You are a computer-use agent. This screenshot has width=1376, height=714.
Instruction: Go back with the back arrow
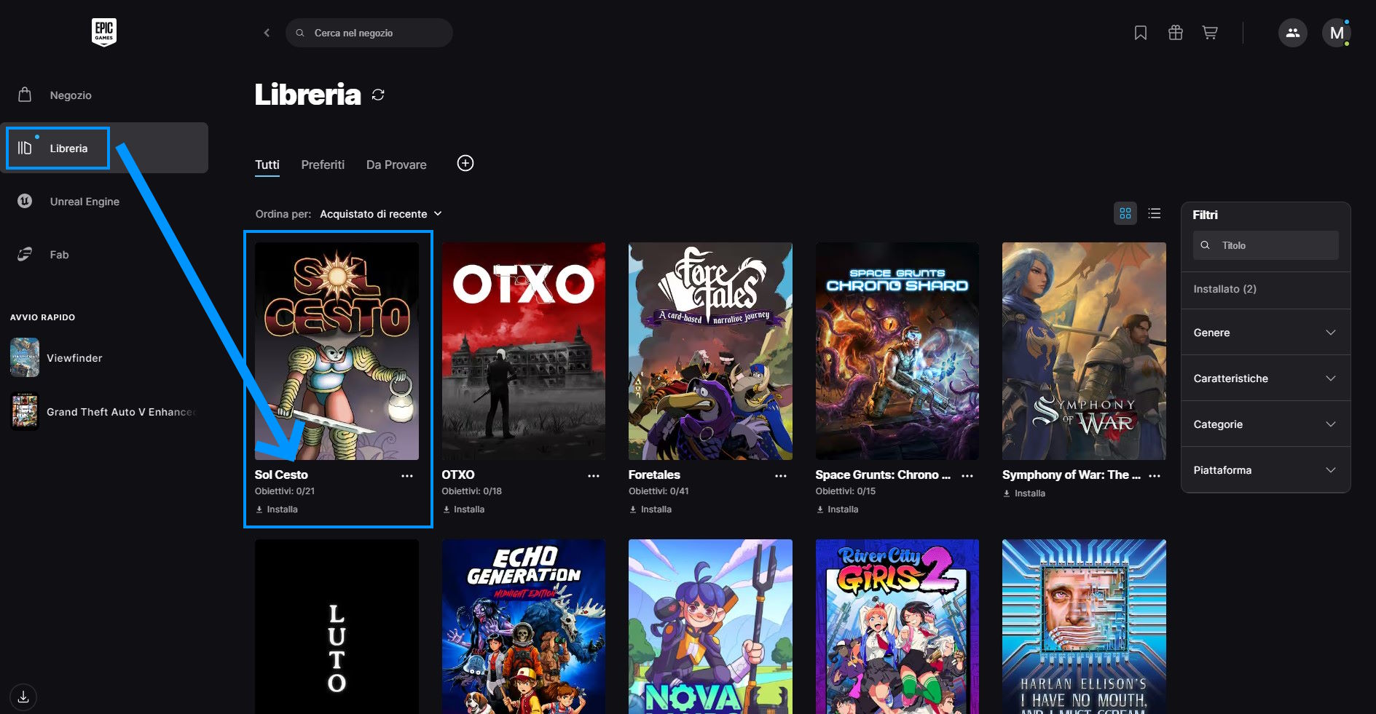(x=267, y=33)
